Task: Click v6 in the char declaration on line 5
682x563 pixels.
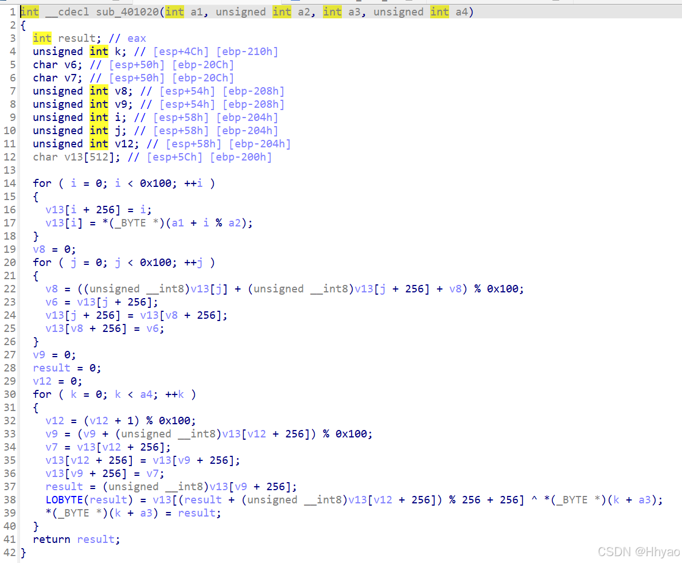Action: pyautogui.click(x=71, y=65)
